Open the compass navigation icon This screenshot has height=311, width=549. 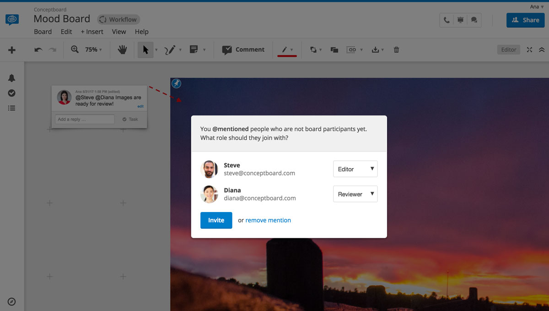point(12,302)
